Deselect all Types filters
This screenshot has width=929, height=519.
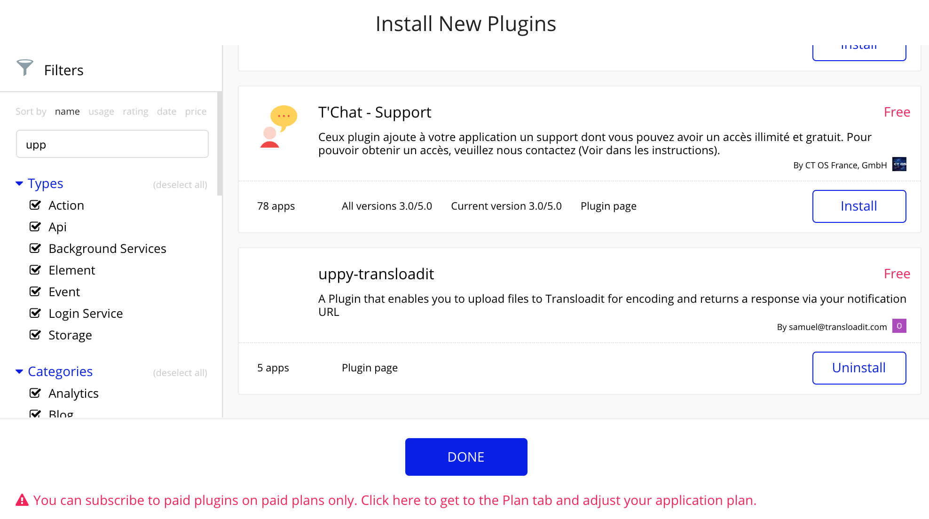tap(181, 185)
